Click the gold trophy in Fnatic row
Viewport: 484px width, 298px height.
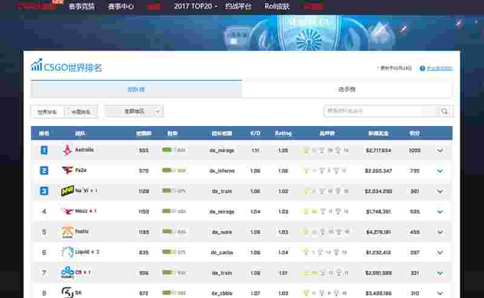[306, 232]
